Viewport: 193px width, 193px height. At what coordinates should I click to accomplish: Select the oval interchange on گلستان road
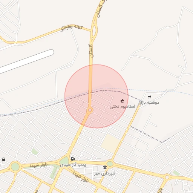point(95,31)
